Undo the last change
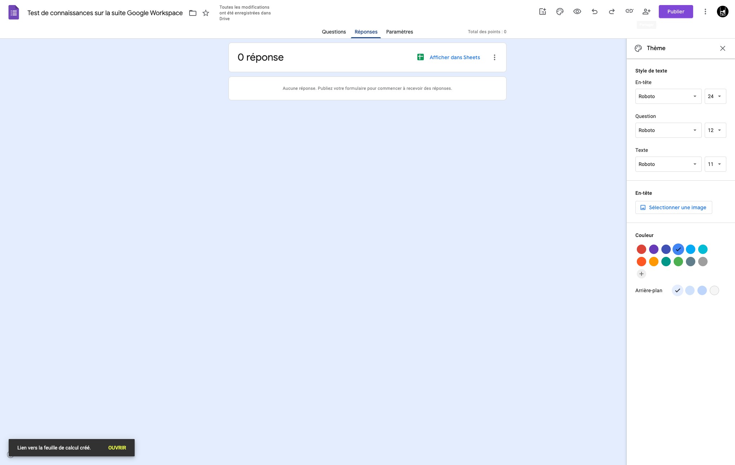The image size is (735, 465). tap(595, 12)
